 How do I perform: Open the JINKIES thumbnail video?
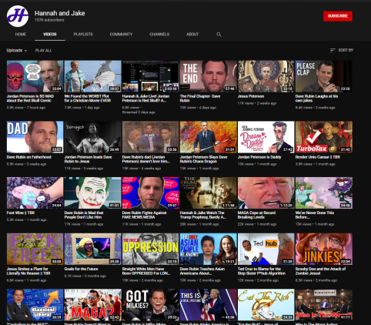click(323, 249)
